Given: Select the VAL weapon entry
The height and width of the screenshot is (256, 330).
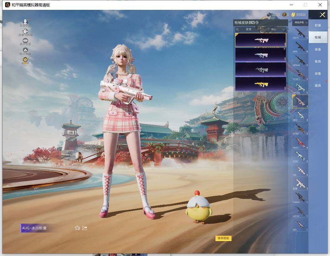Looking at the screenshot, I should [x=300, y=170].
